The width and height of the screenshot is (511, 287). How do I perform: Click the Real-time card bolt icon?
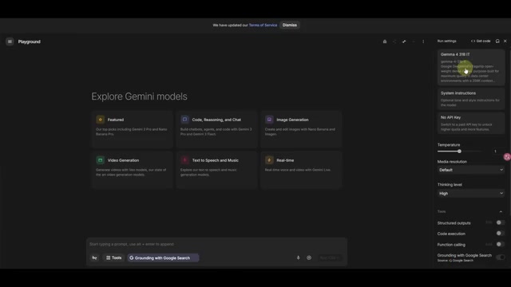tap(269, 160)
